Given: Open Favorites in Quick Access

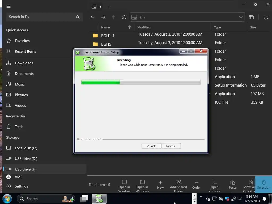Looking at the screenshot, I should coord(22,41).
